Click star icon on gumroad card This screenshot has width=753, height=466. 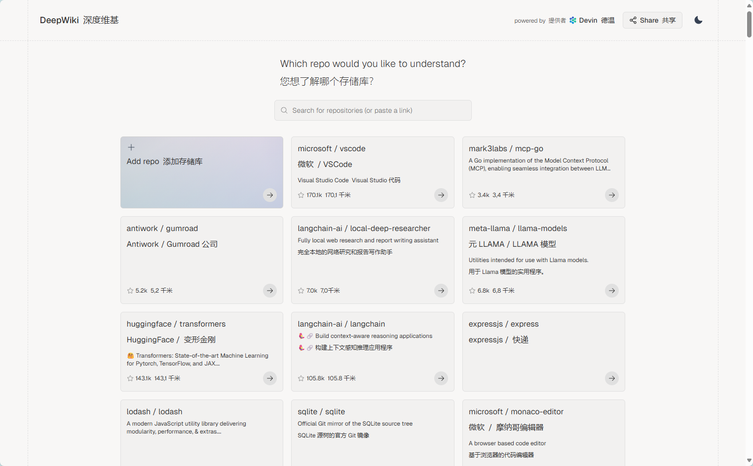tap(130, 291)
